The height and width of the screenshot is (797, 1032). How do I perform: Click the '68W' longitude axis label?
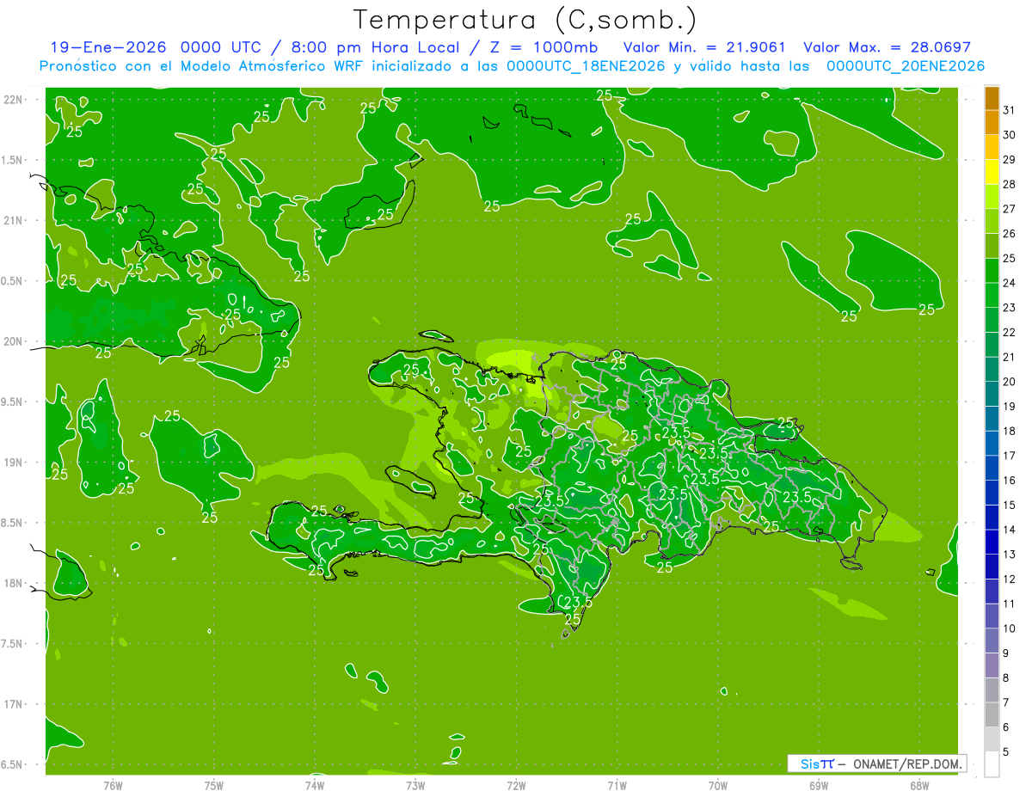pos(919,785)
